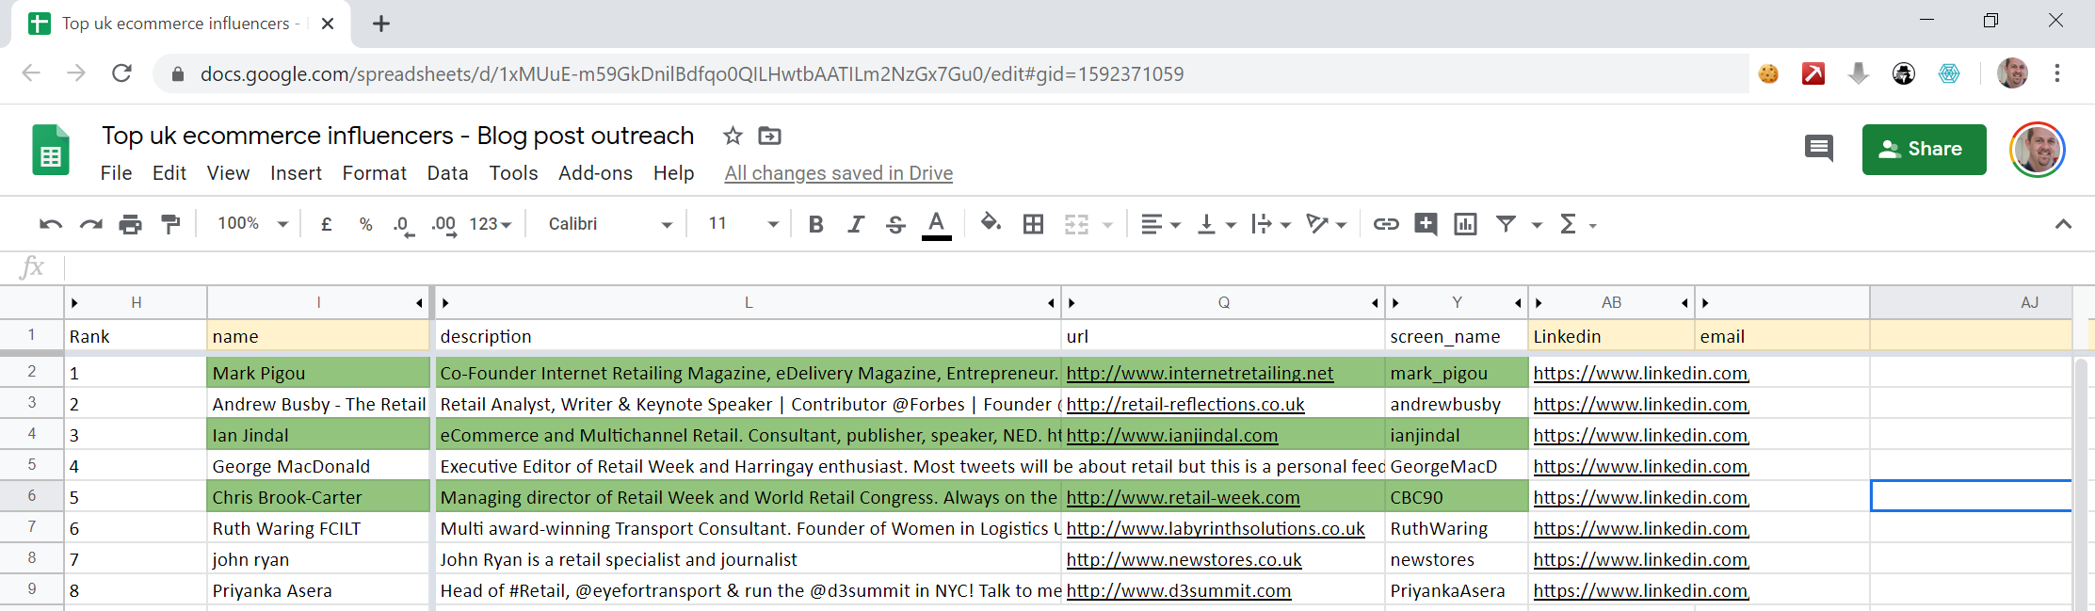The image size is (2095, 611).
Task: Open the Data menu
Action: (x=447, y=173)
